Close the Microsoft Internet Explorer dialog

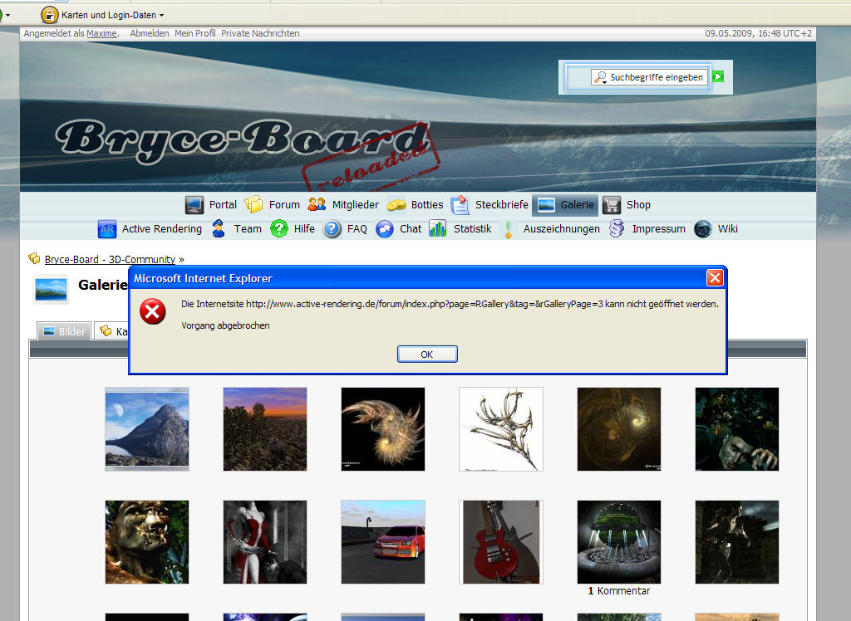(x=715, y=278)
